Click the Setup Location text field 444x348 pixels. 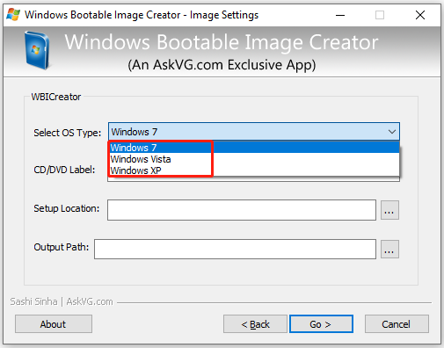click(x=242, y=210)
